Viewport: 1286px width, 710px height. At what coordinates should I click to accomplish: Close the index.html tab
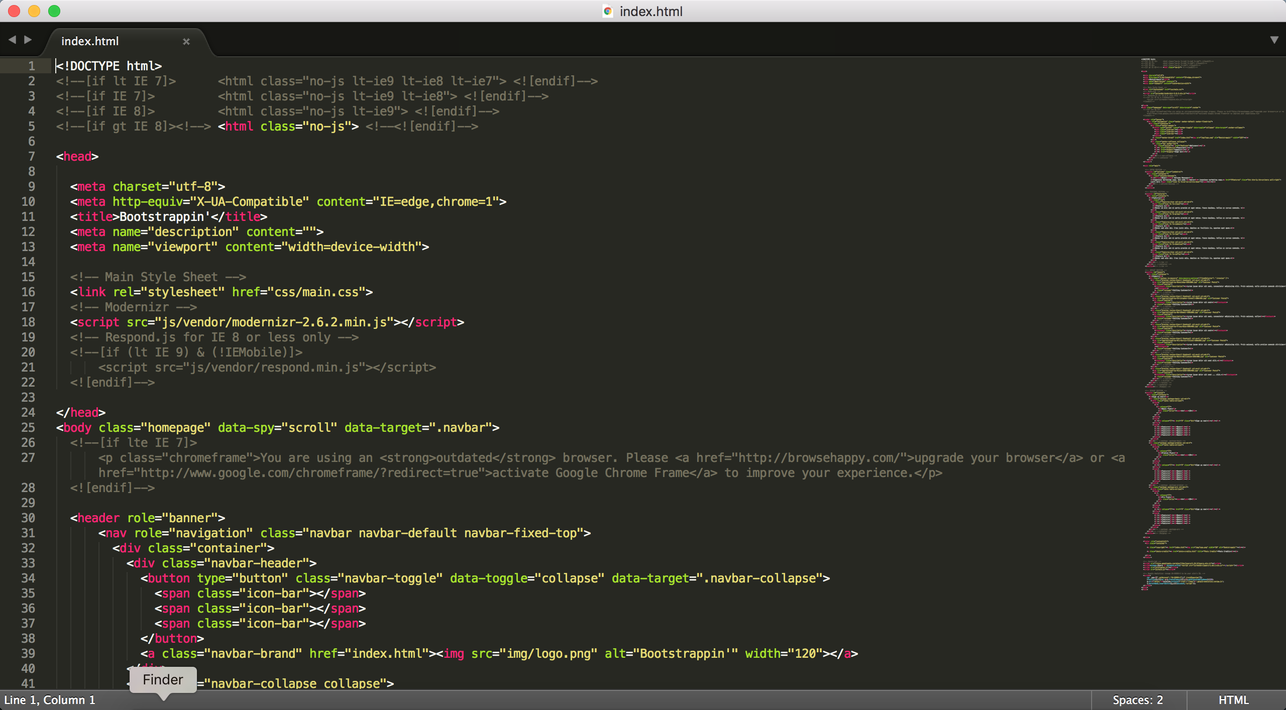[186, 41]
